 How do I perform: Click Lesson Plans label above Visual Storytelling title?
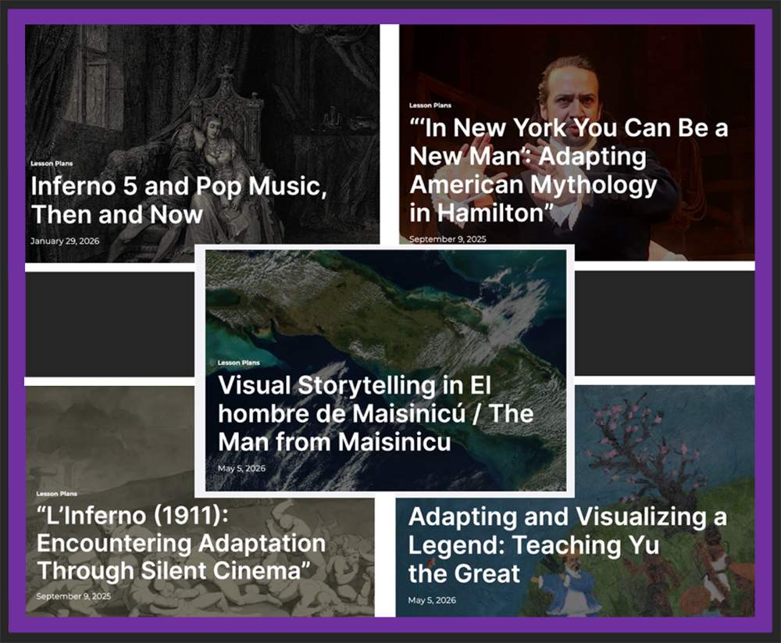[238, 363]
